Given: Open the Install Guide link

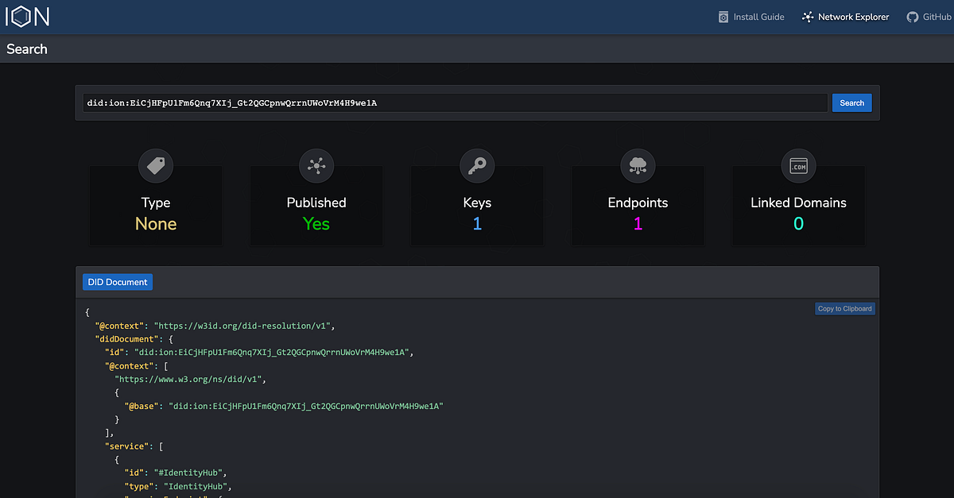Looking at the screenshot, I should pos(751,17).
